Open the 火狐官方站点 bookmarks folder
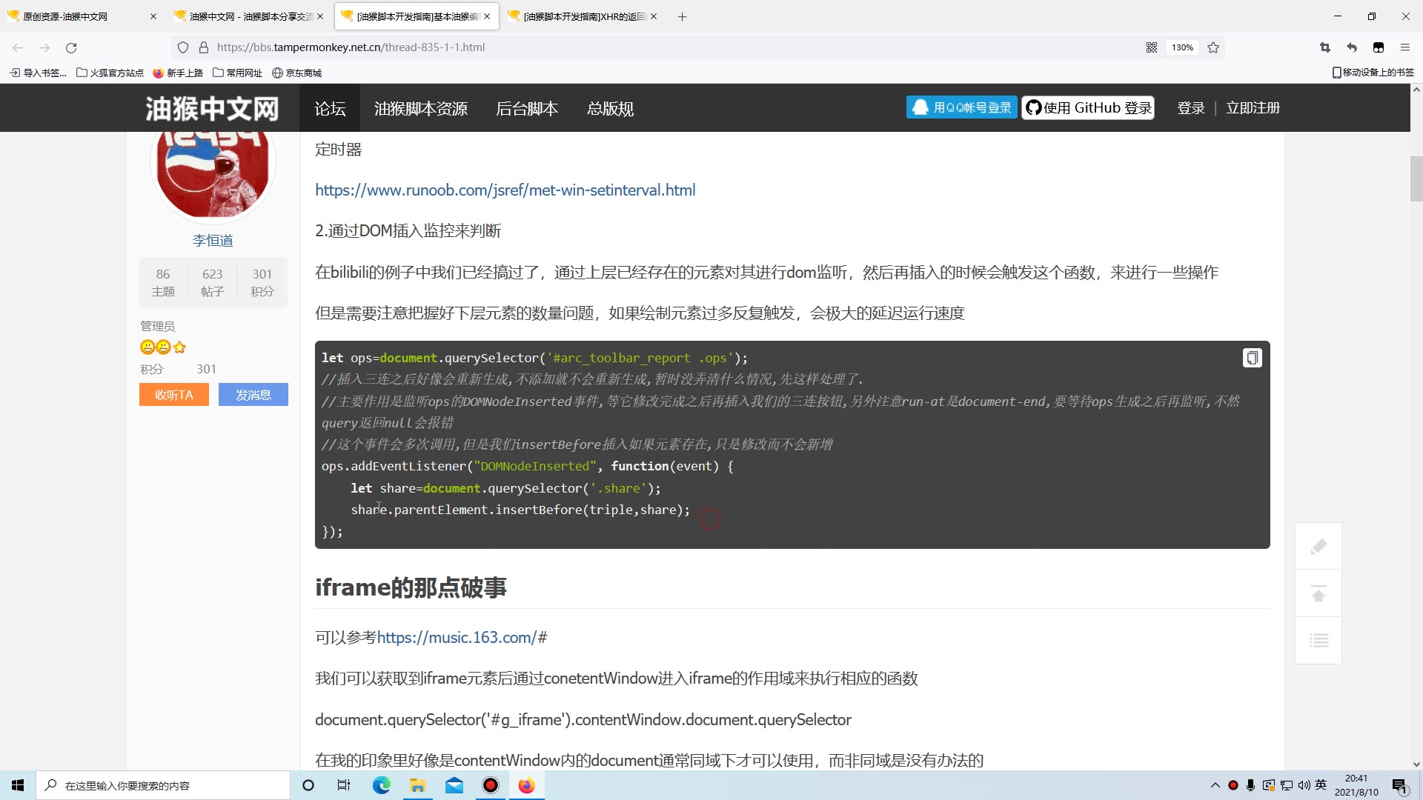This screenshot has height=800, width=1423. click(x=110, y=73)
